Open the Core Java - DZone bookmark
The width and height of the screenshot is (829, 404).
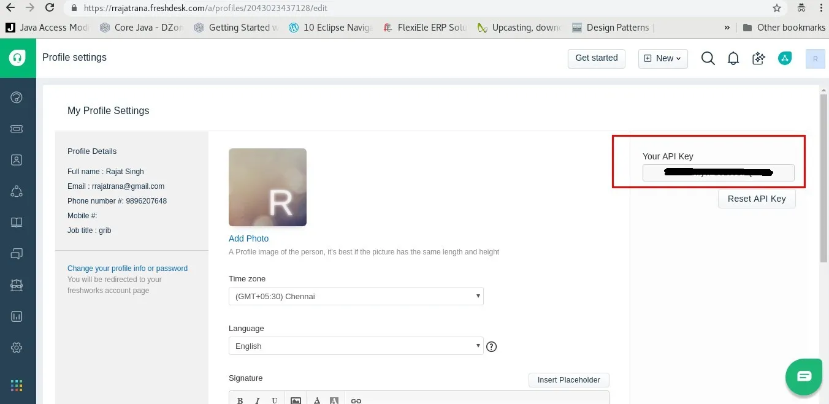(x=142, y=28)
